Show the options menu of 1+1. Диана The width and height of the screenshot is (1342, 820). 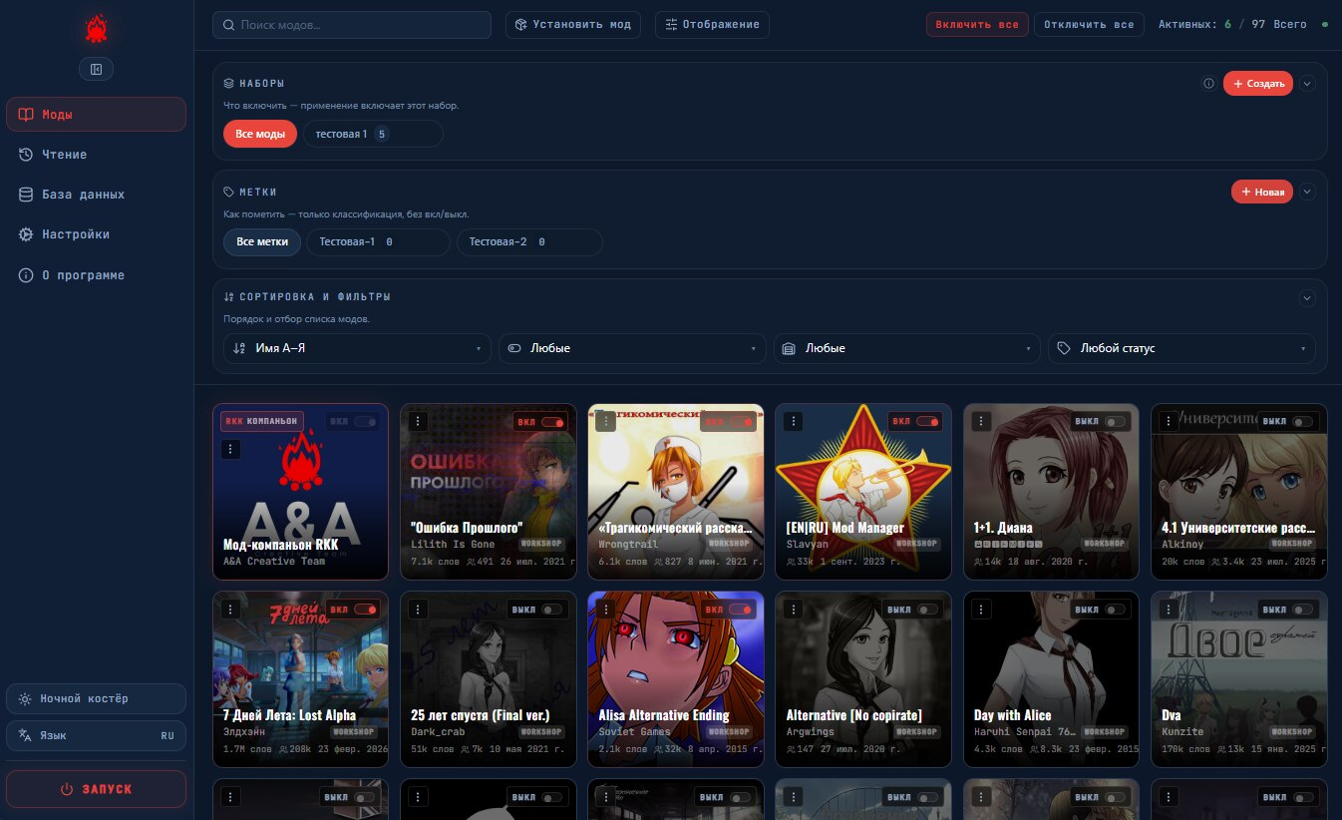click(981, 421)
